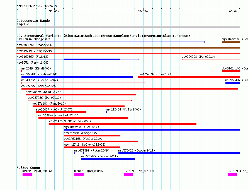Open the KRTAP9-2 gene box

coord(27,174)
